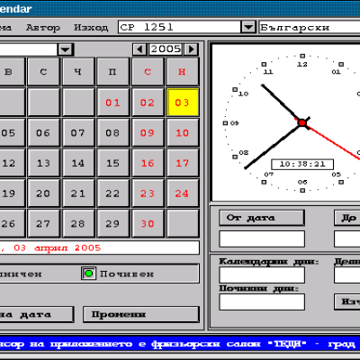Viewport: 360px width, 360px height.
Task: Select date 14 in calendar
Action: click(78, 163)
